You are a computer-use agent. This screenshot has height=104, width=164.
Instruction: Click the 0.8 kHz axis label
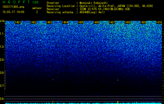tap(2, 73)
